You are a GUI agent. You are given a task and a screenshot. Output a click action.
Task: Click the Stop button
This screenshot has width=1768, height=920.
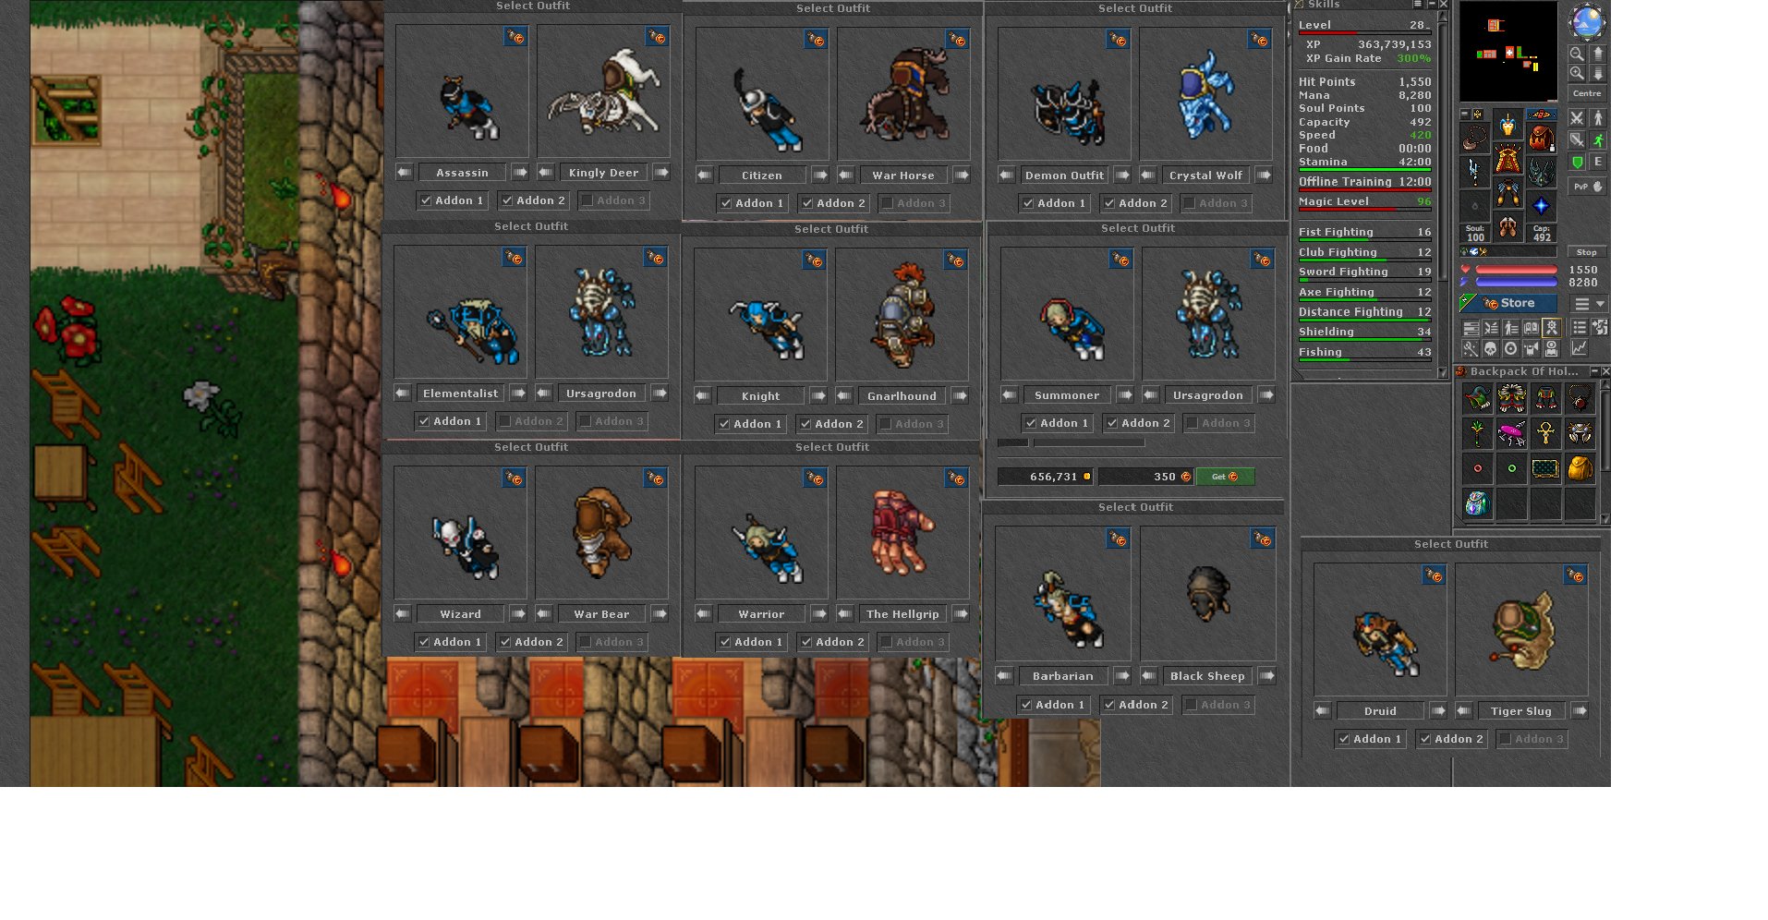[1587, 252]
